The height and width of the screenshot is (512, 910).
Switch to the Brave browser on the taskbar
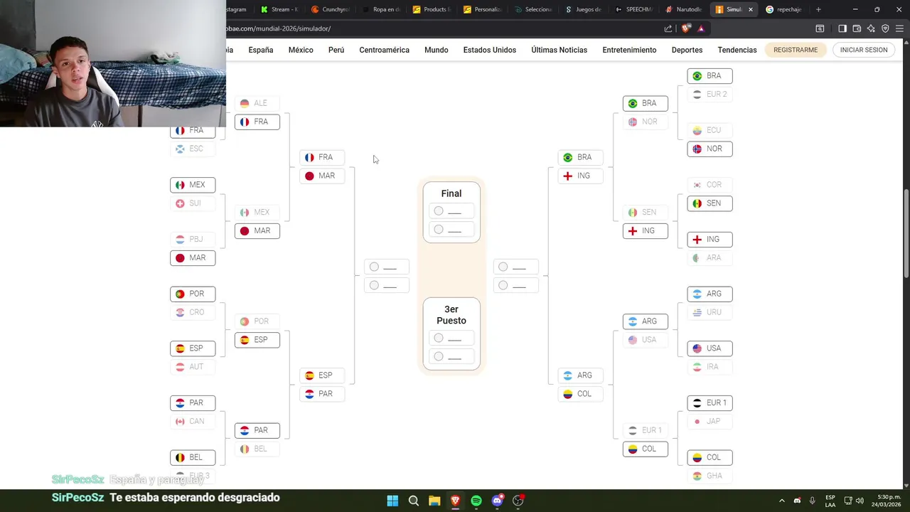(x=455, y=501)
